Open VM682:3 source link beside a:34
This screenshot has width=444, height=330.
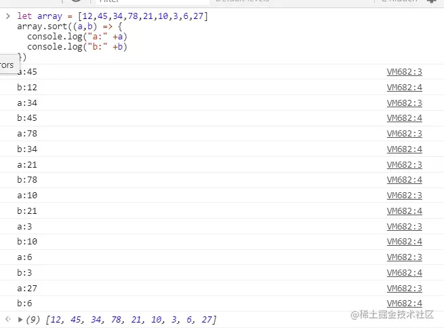(x=405, y=103)
